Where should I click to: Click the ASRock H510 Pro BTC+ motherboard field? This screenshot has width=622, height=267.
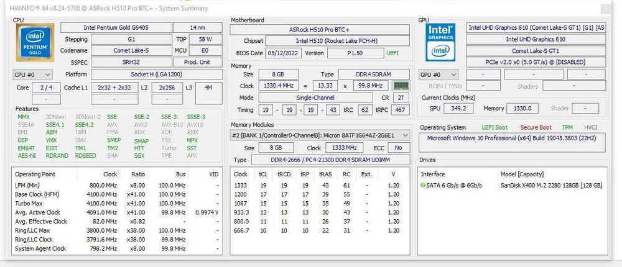click(x=319, y=30)
